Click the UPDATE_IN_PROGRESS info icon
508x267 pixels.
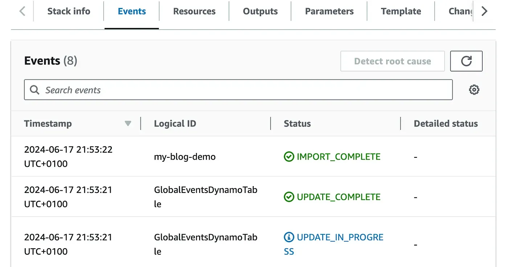tap(289, 237)
